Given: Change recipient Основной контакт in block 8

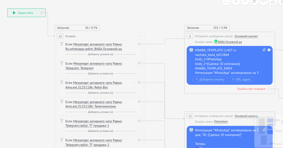Looking at the screenshot, I should point(246,36).
